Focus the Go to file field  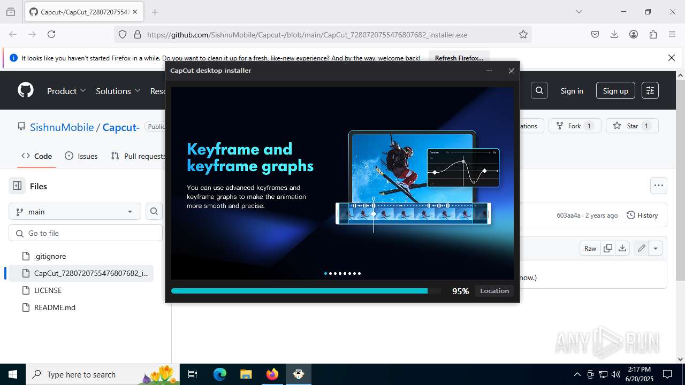86,233
